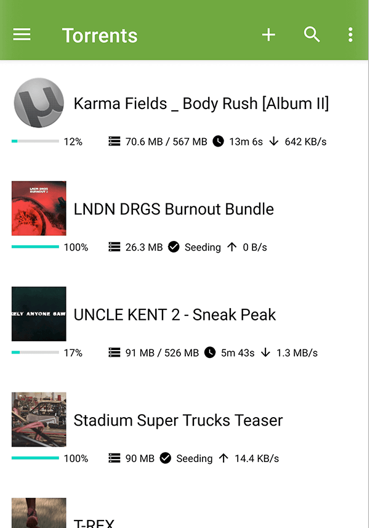Open the T-REX torrent at the bottom
The width and height of the screenshot is (370, 528).
94,523
